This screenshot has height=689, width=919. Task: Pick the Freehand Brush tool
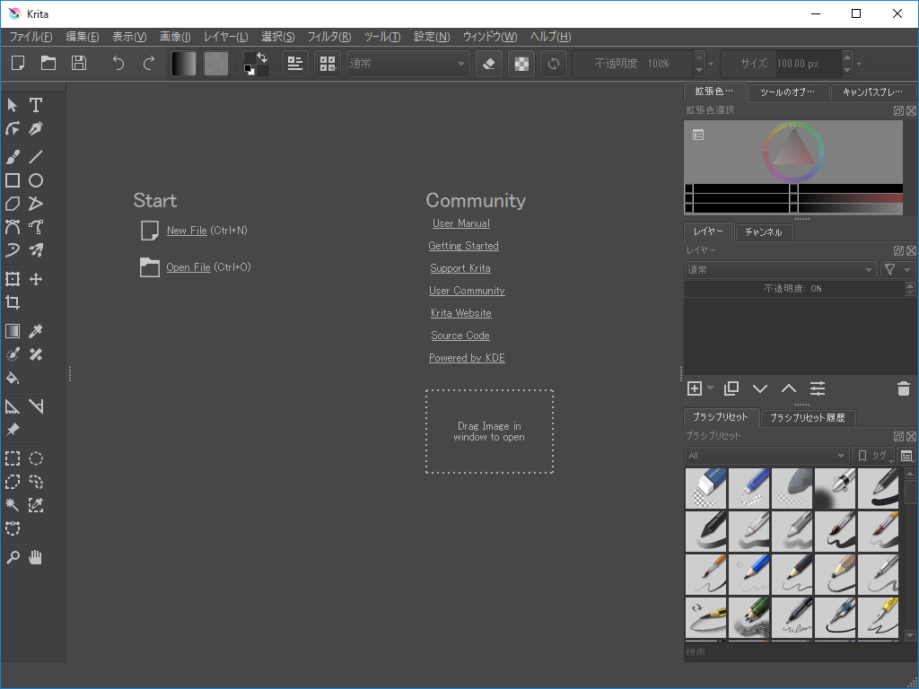click(13, 158)
